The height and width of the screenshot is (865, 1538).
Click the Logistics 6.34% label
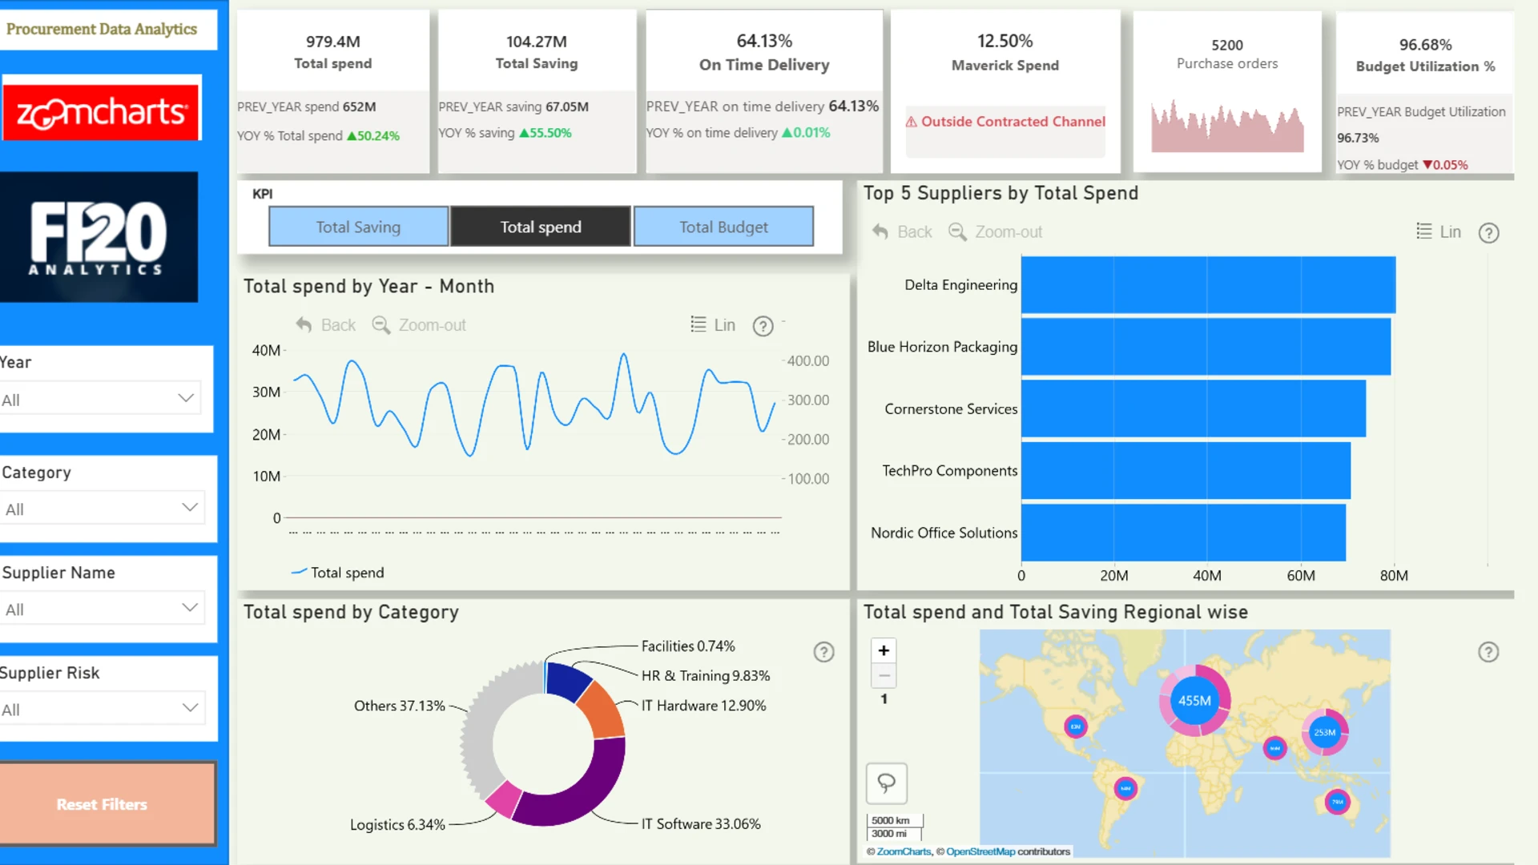[397, 824]
